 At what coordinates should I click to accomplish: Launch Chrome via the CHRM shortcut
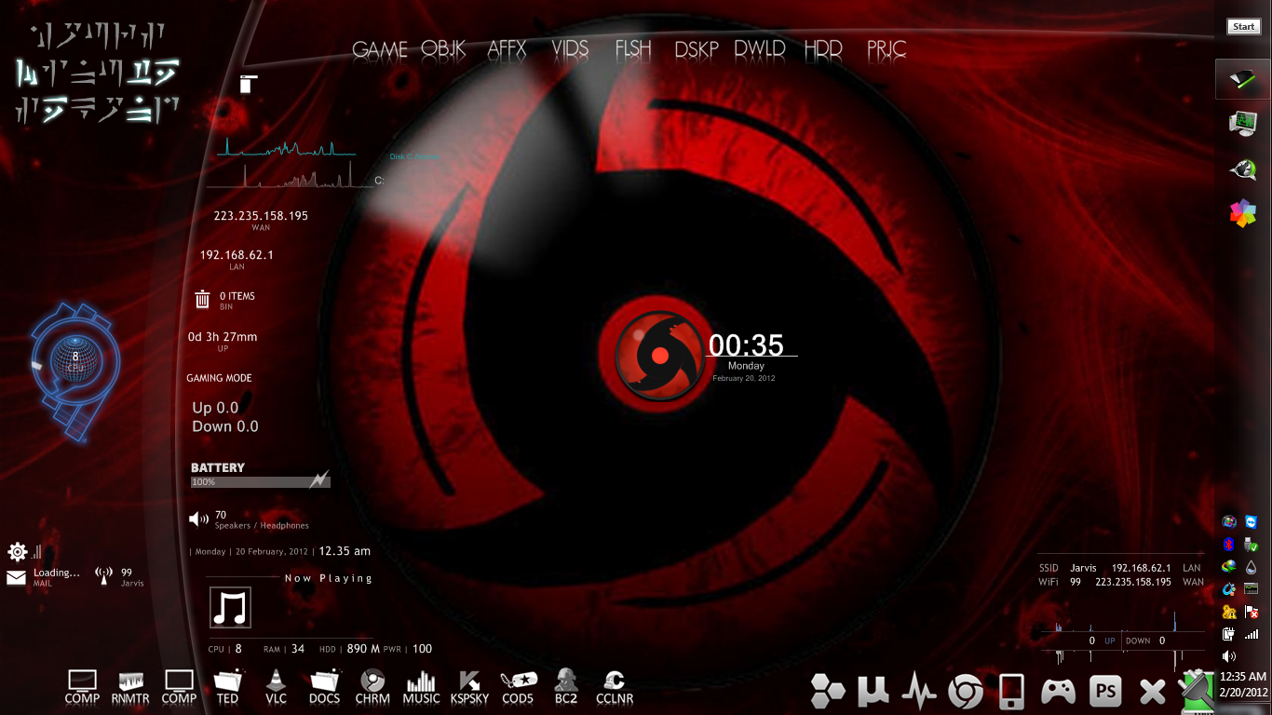[372, 687]
